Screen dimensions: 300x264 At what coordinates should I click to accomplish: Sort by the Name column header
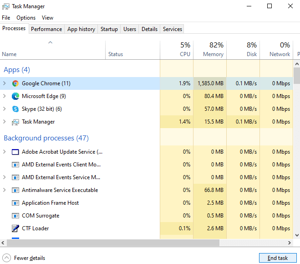(53, 50)
